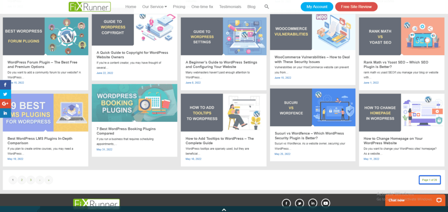448x212 pixels.
Task: Click the next page single arrow
Action: coord(40,180)
